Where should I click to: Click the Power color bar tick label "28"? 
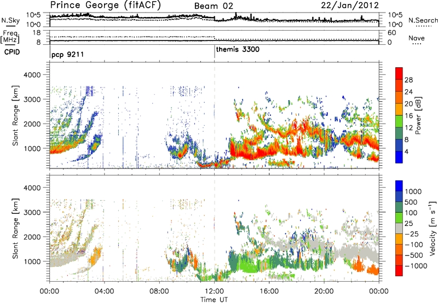pyautogui.click(x=408, y=80)
